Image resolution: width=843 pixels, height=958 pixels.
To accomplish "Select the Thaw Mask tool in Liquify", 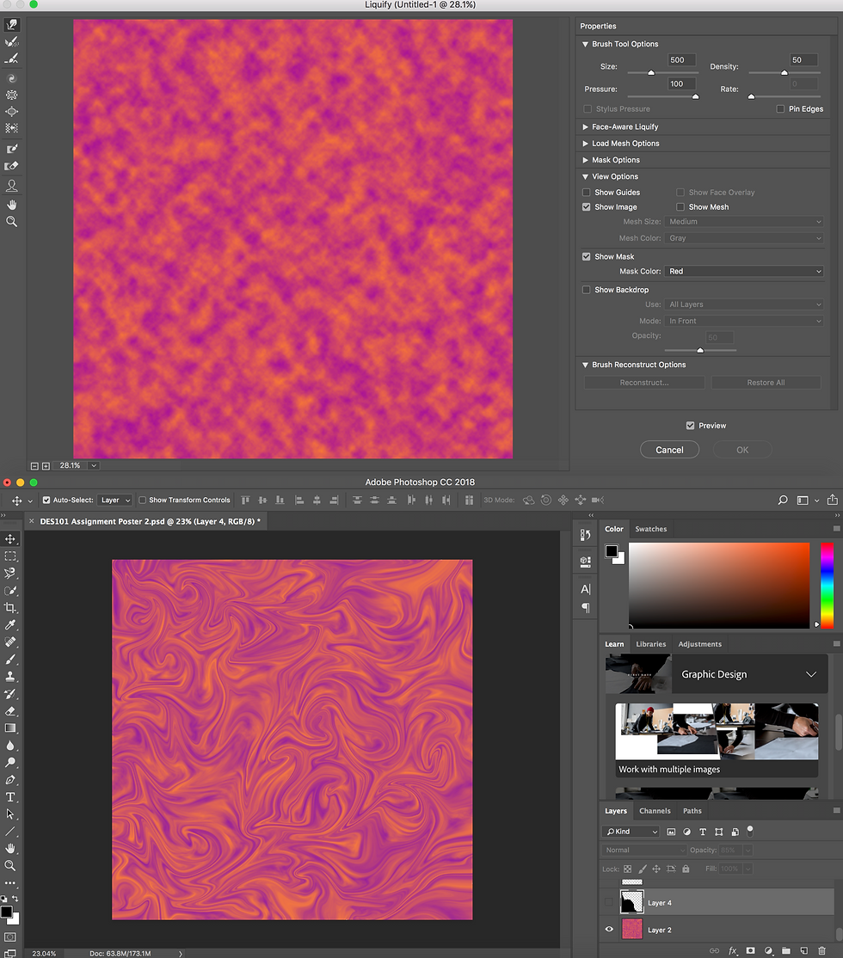I will click(x=12, y=166).
